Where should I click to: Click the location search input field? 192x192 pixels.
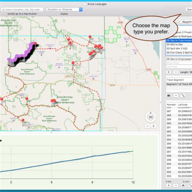[x=22, y=10]
